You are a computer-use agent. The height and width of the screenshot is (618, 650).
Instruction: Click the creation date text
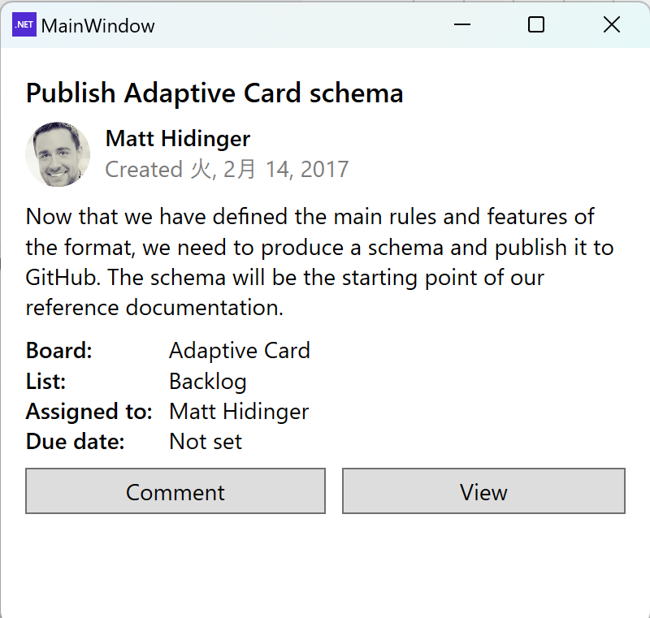tap(227, 169)
